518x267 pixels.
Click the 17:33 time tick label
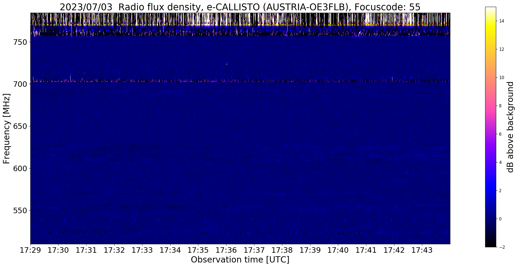[142, 250]
